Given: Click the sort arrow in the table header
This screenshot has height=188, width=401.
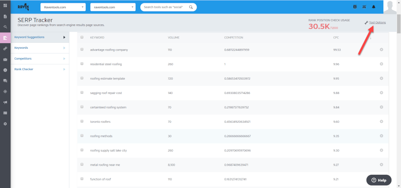Looking at the screenshot, I should pos(371,38).
